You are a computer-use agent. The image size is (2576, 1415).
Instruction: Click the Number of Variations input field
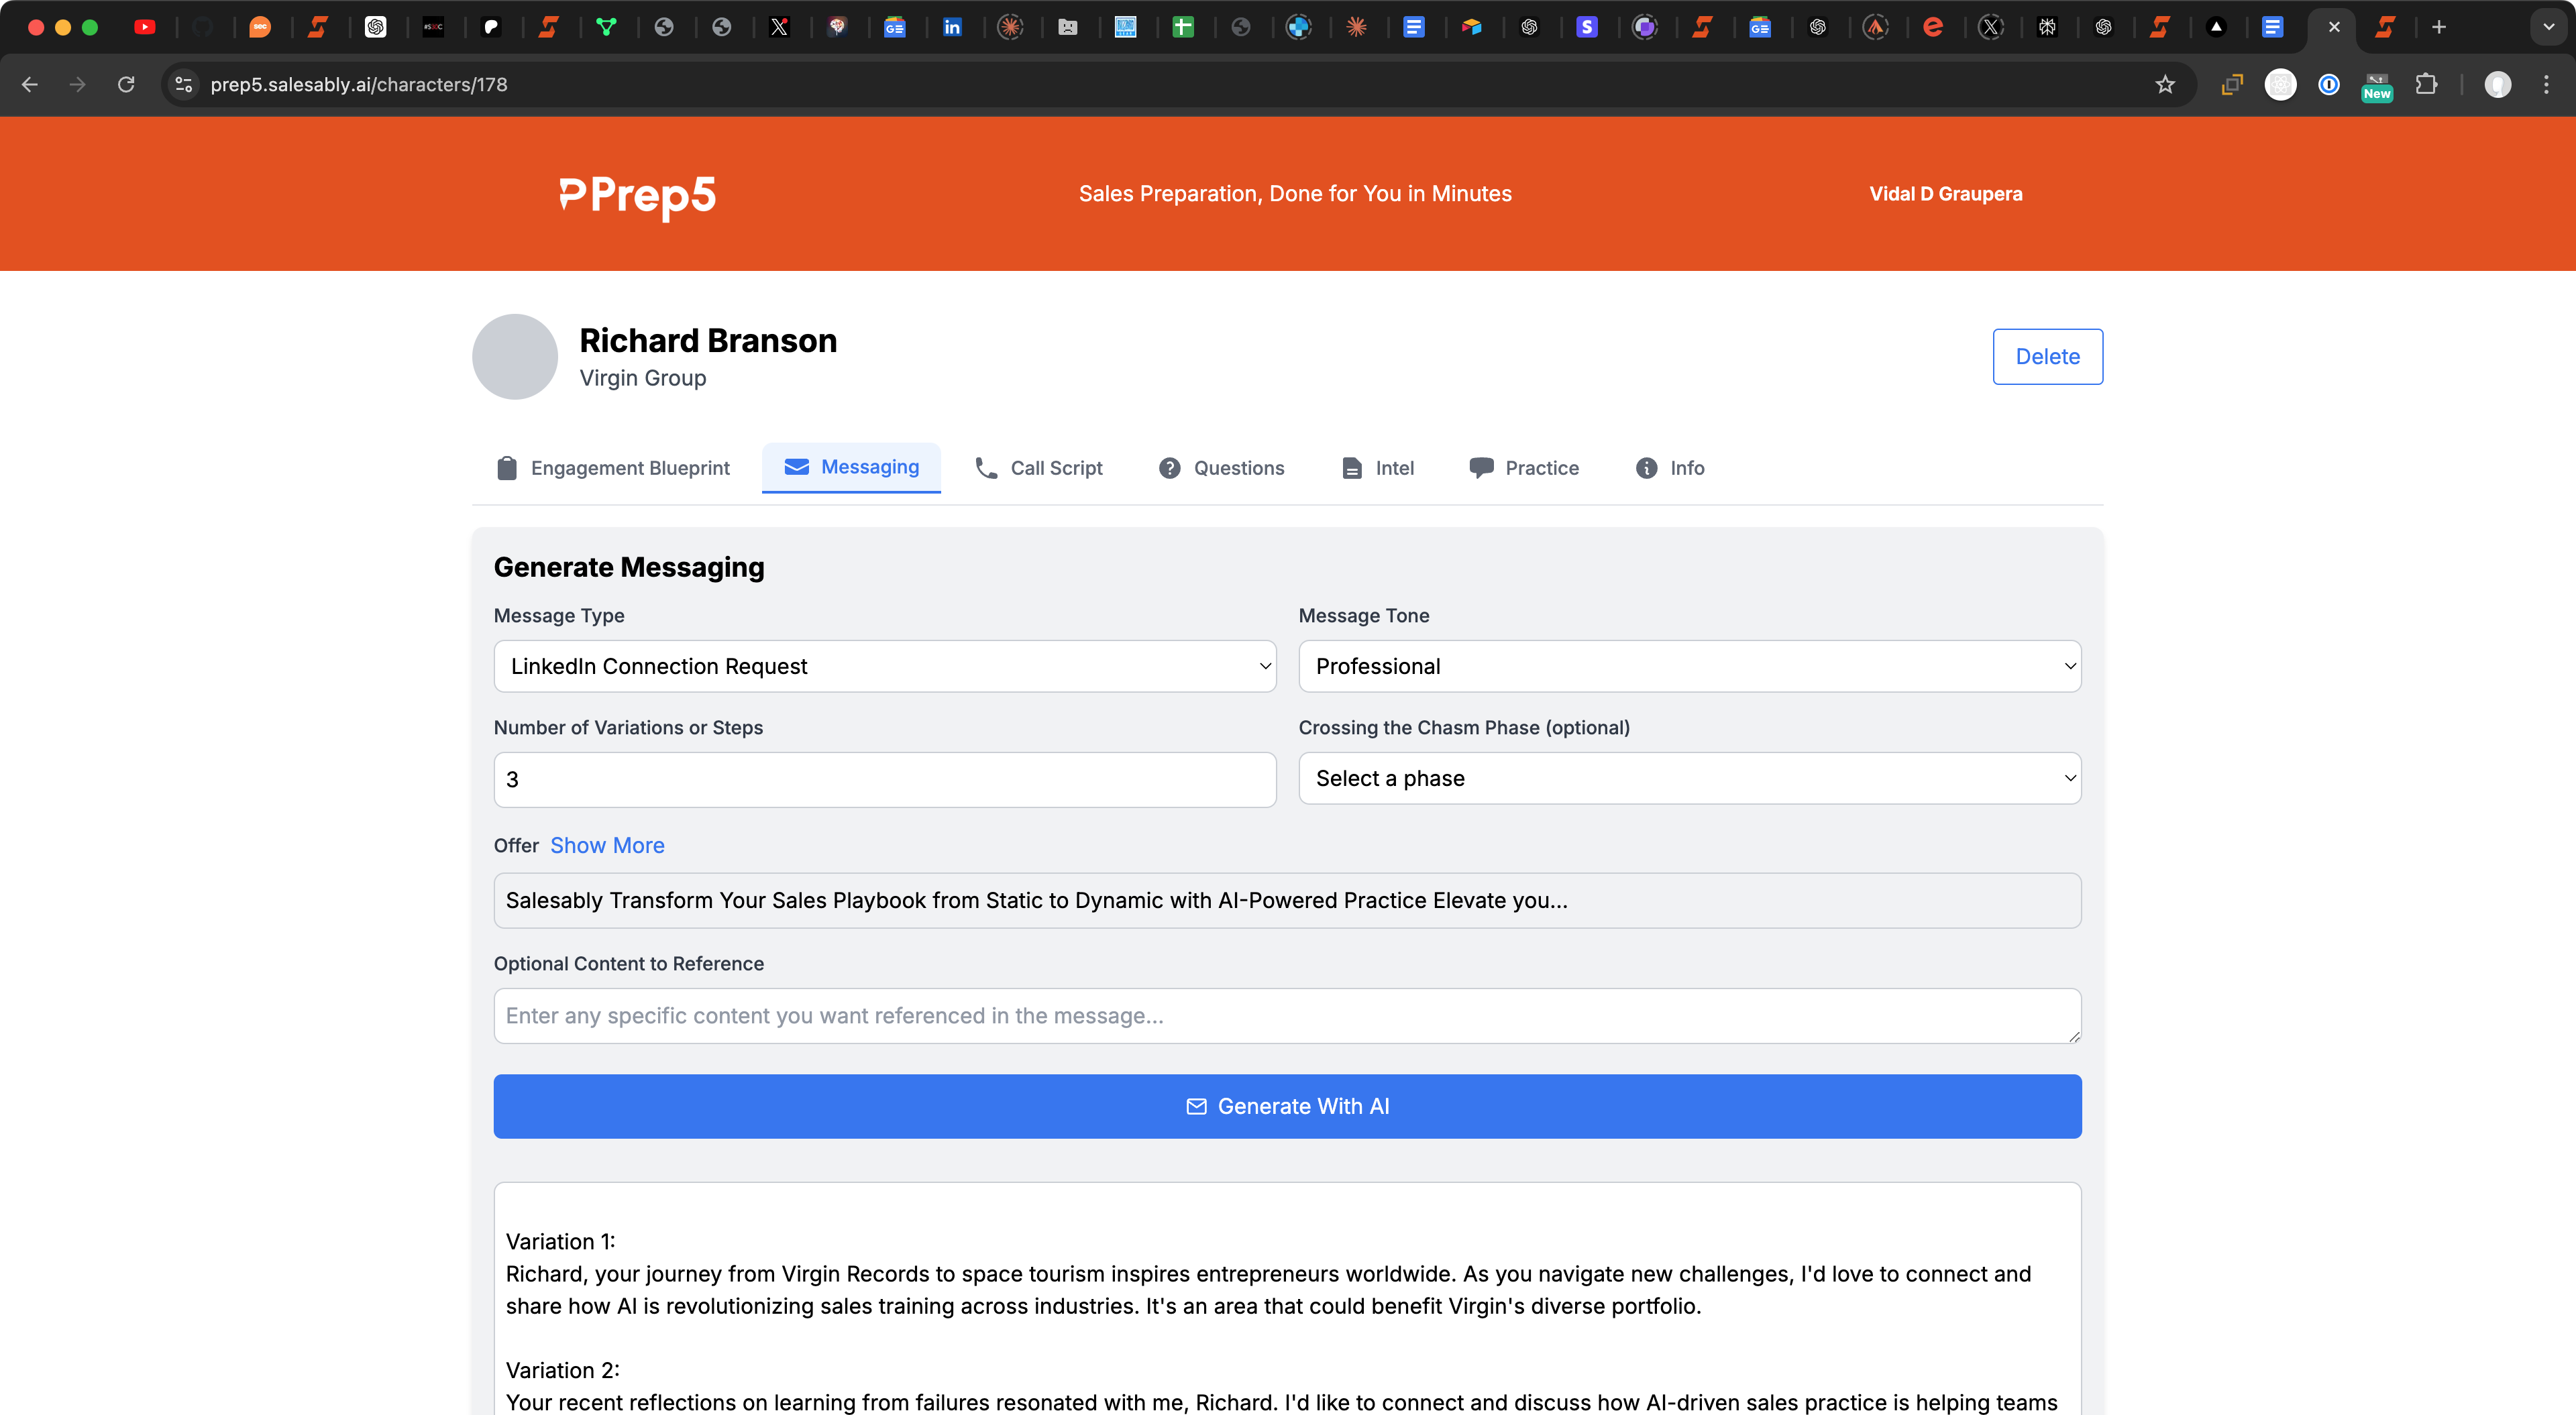(884, 779)
